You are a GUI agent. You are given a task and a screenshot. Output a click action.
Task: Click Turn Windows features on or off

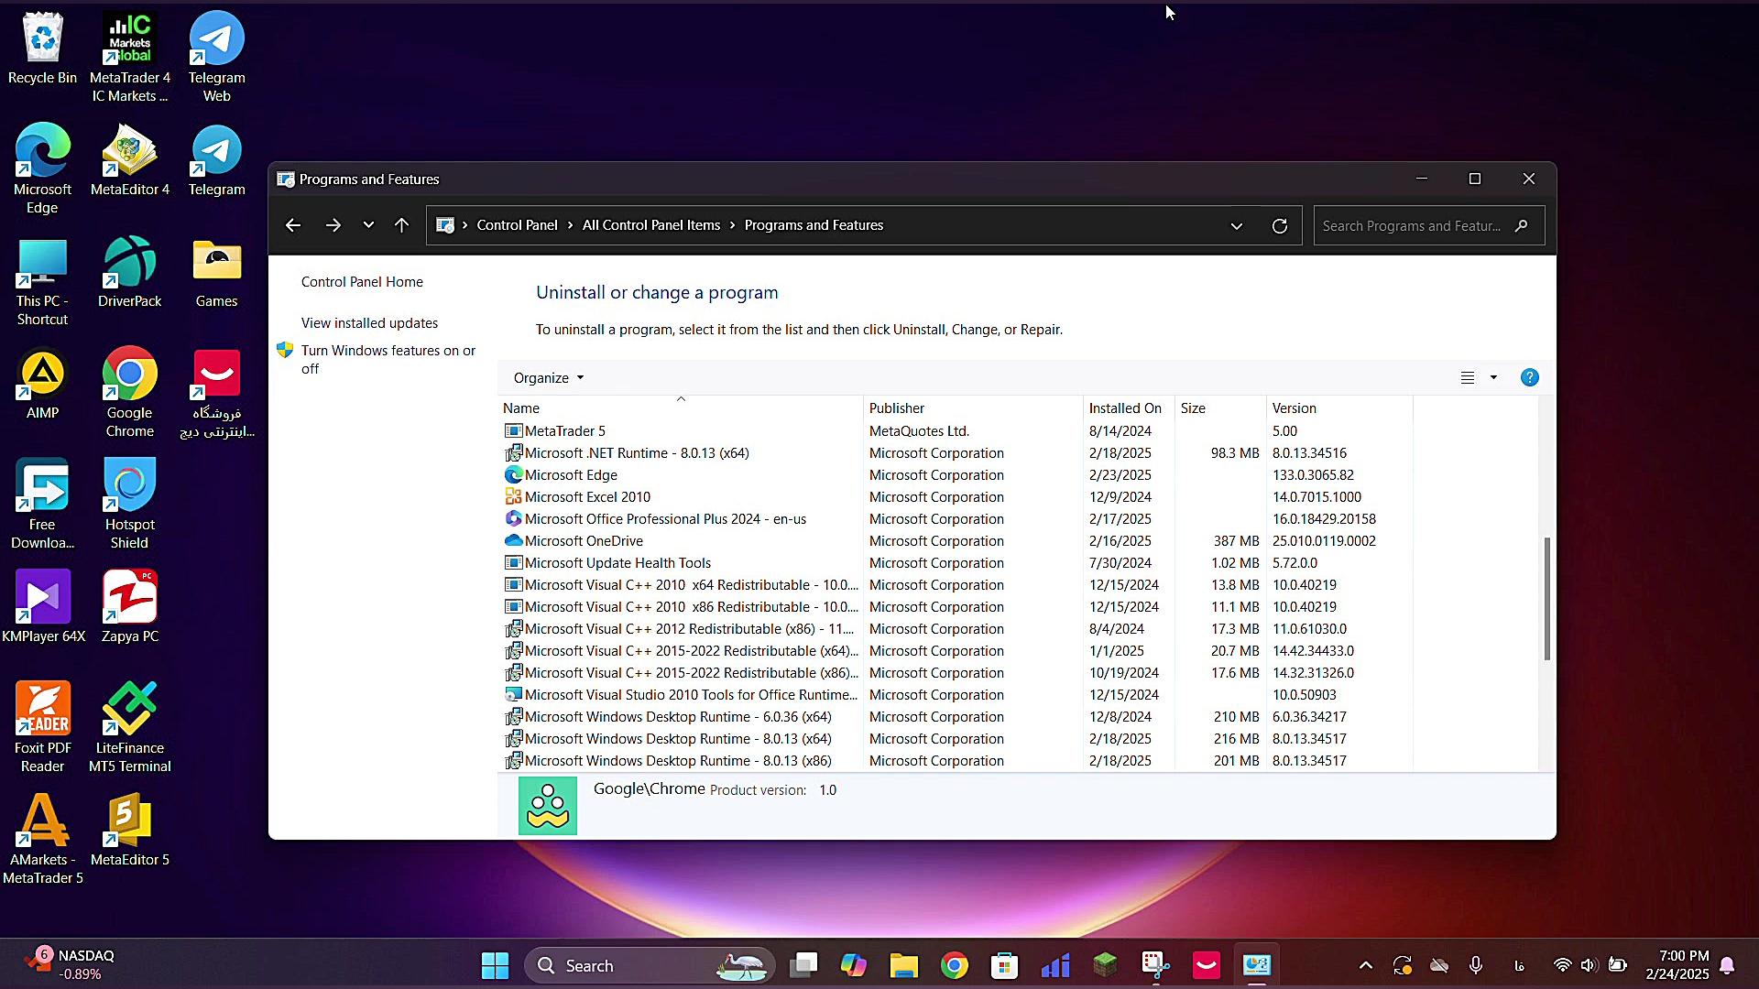coord(388,359)
